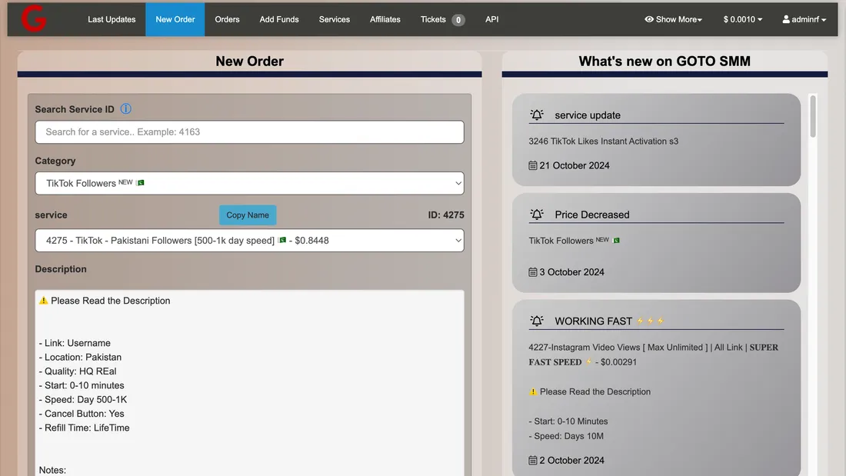This screenshot has width=846, height=476.
Task: Click the Start: 0-10 minutes description line
Action: (x=82, y=385)
